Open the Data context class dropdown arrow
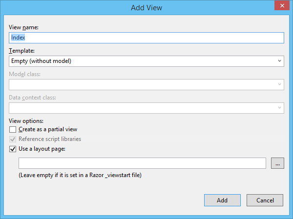 (280, 108)
